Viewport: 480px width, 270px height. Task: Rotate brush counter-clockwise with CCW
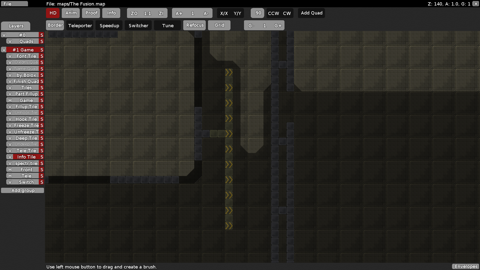point(273,13)
